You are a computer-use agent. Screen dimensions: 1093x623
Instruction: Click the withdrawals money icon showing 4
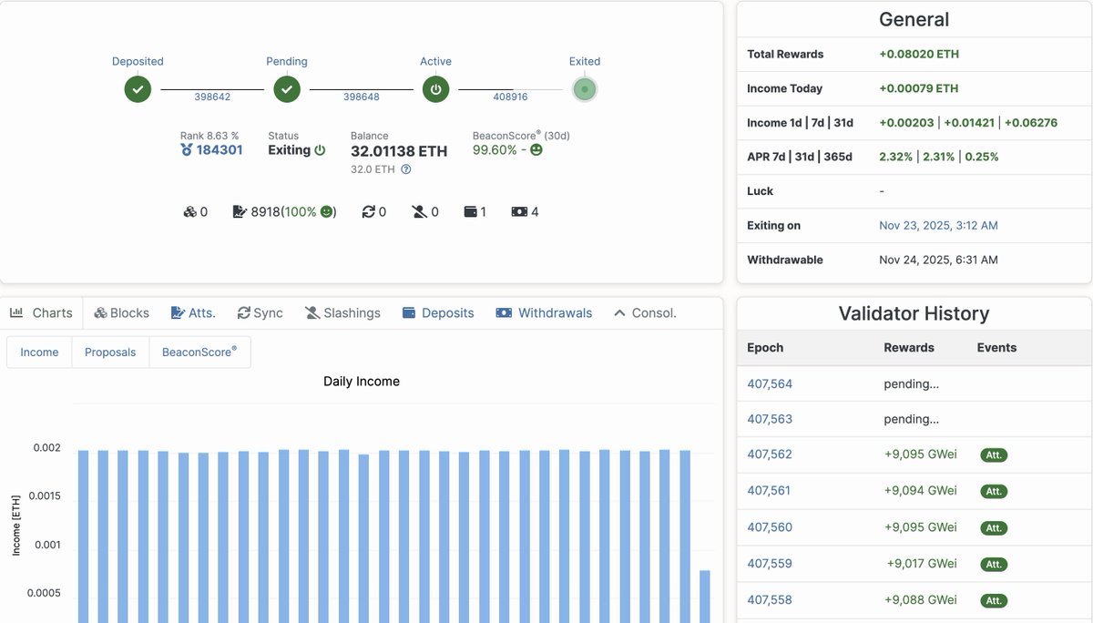pos(519,211)
